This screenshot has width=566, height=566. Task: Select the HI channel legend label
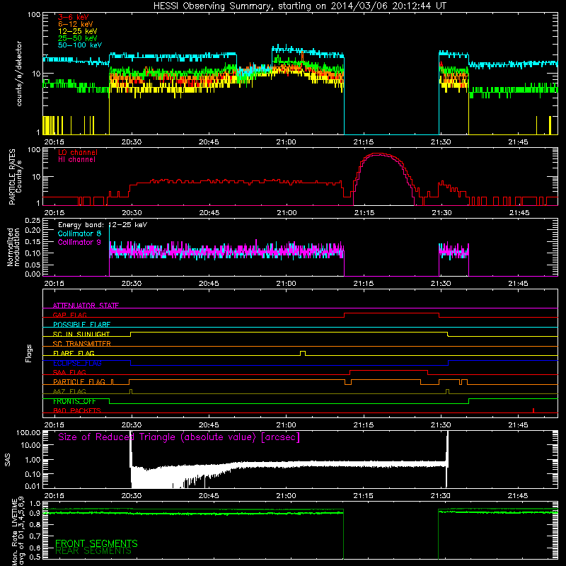(x=76, y=160)
